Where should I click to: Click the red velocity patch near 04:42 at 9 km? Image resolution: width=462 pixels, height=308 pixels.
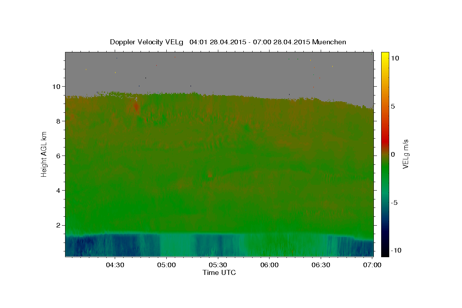136,106
